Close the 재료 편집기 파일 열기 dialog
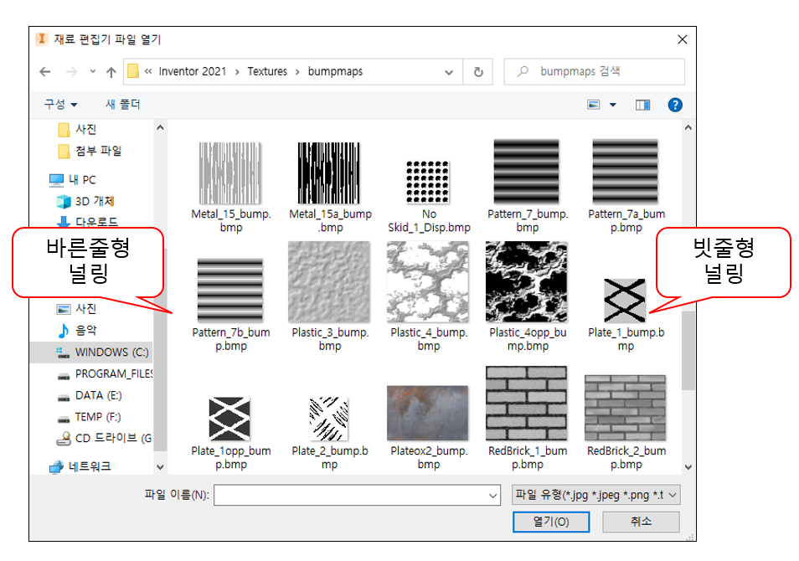Viewport: 799px width, 561px height. pyautogui.click(x=683, y=39)
